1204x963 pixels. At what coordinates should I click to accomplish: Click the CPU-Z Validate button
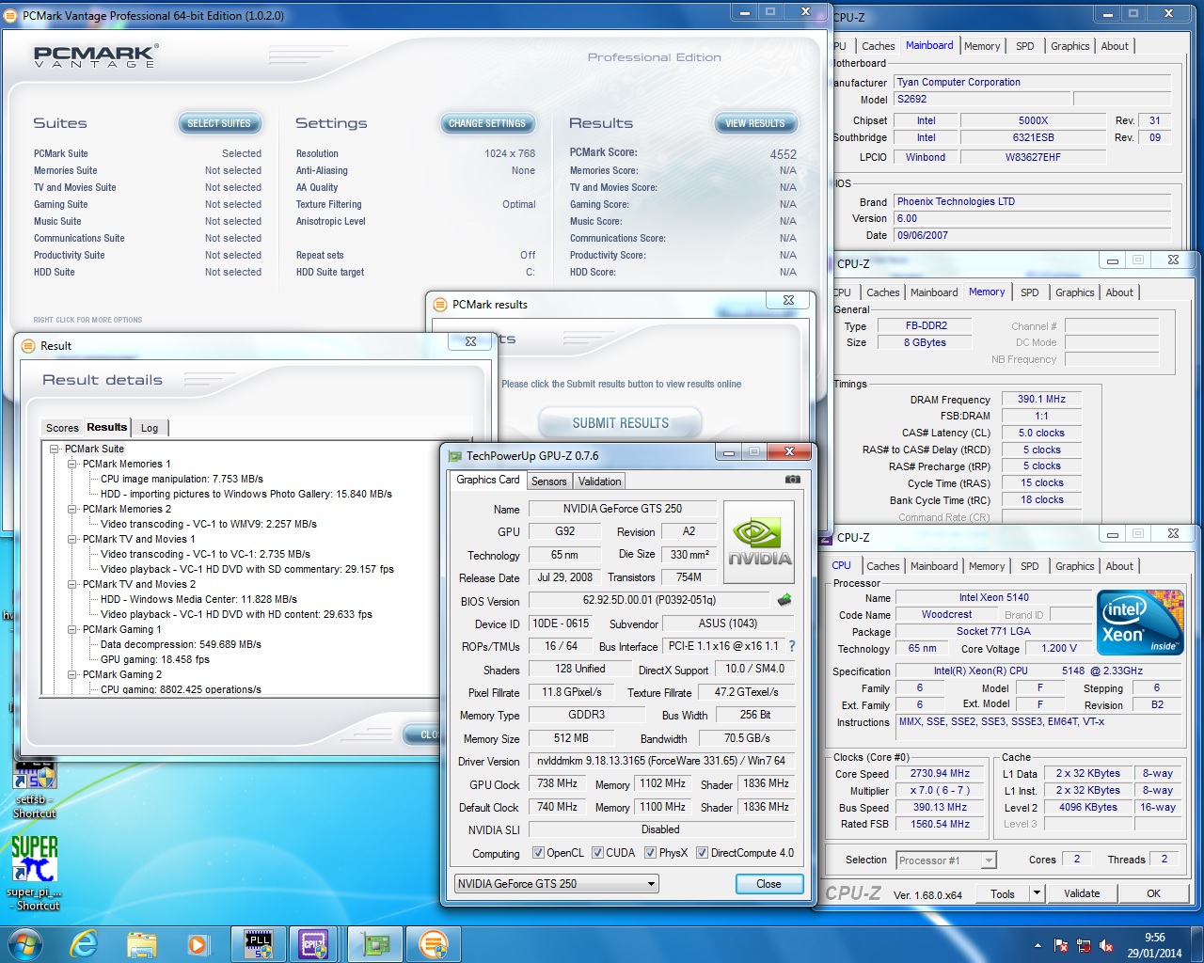click(x=1082, y=893)
